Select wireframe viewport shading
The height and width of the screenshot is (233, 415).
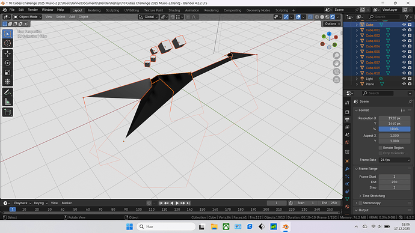317,17
